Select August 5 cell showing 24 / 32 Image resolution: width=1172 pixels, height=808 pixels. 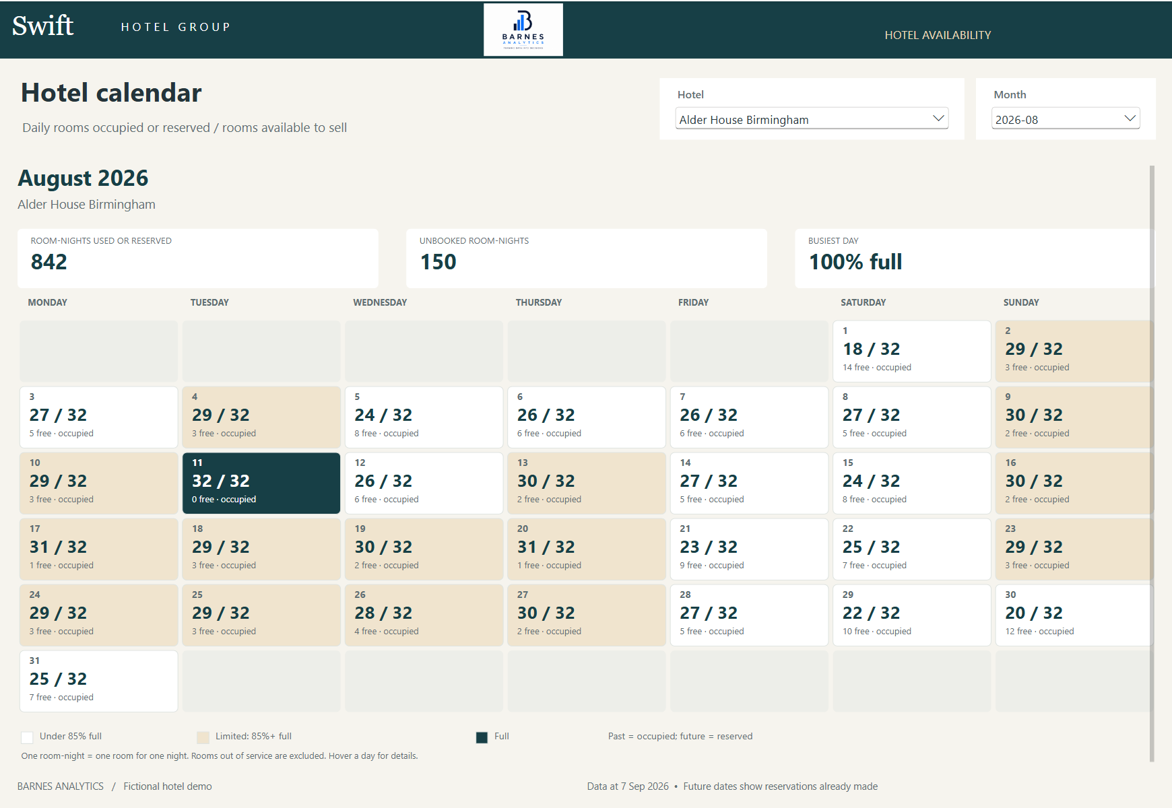[x=424, y=417]
